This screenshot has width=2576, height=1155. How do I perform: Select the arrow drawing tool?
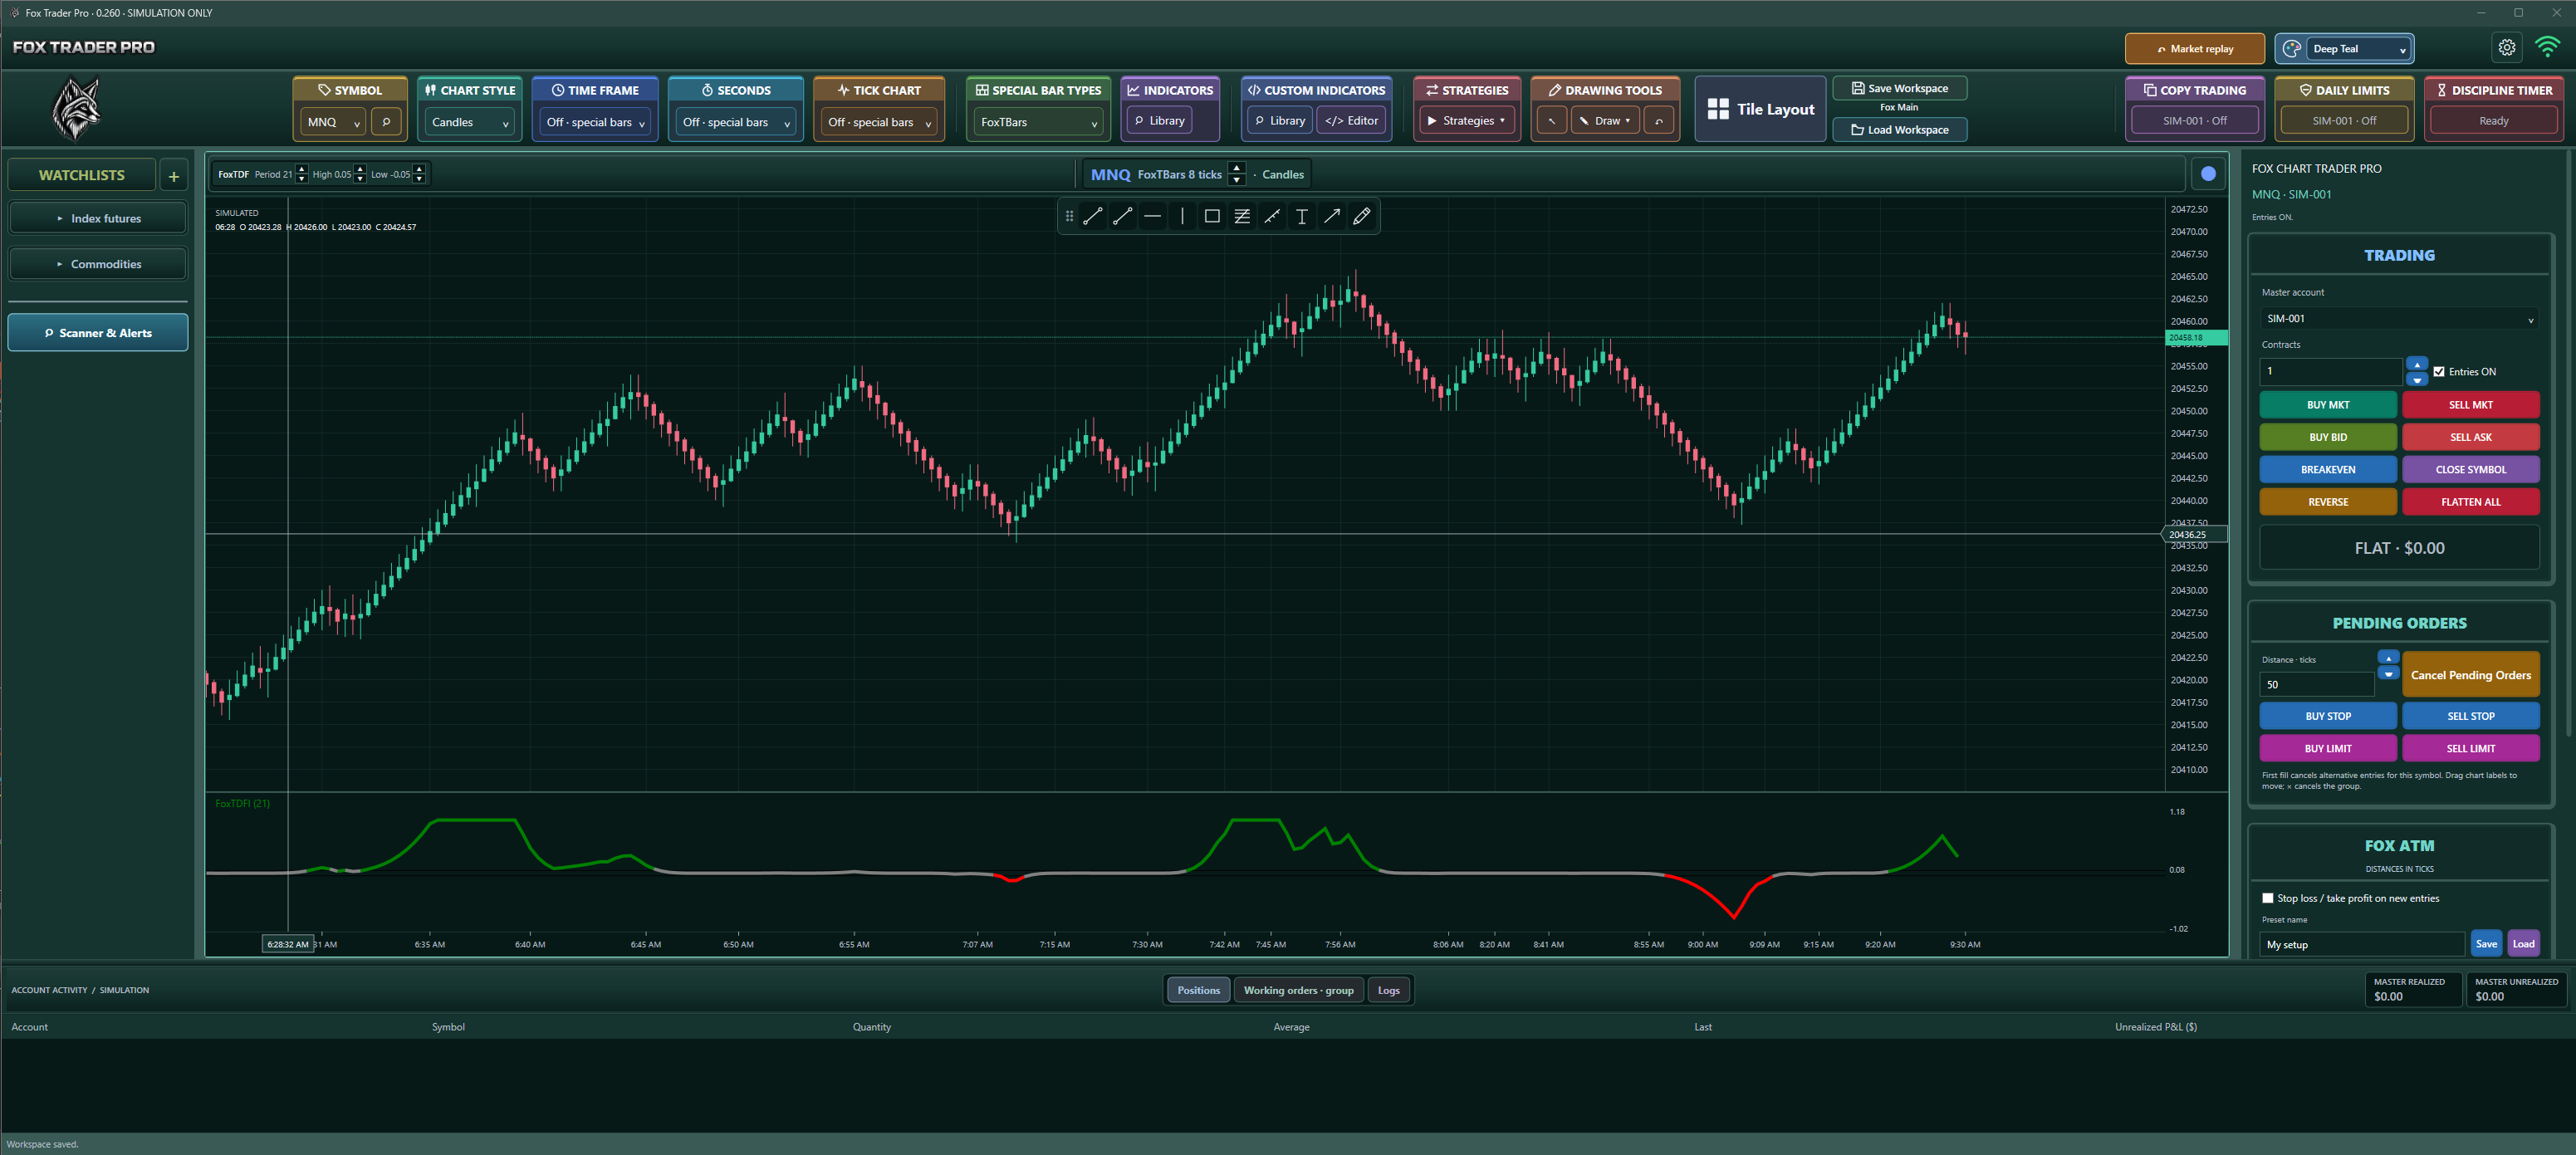pos(1332,216)
